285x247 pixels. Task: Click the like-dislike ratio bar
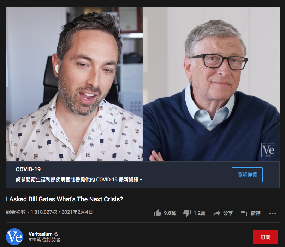(x=179, y=222)
